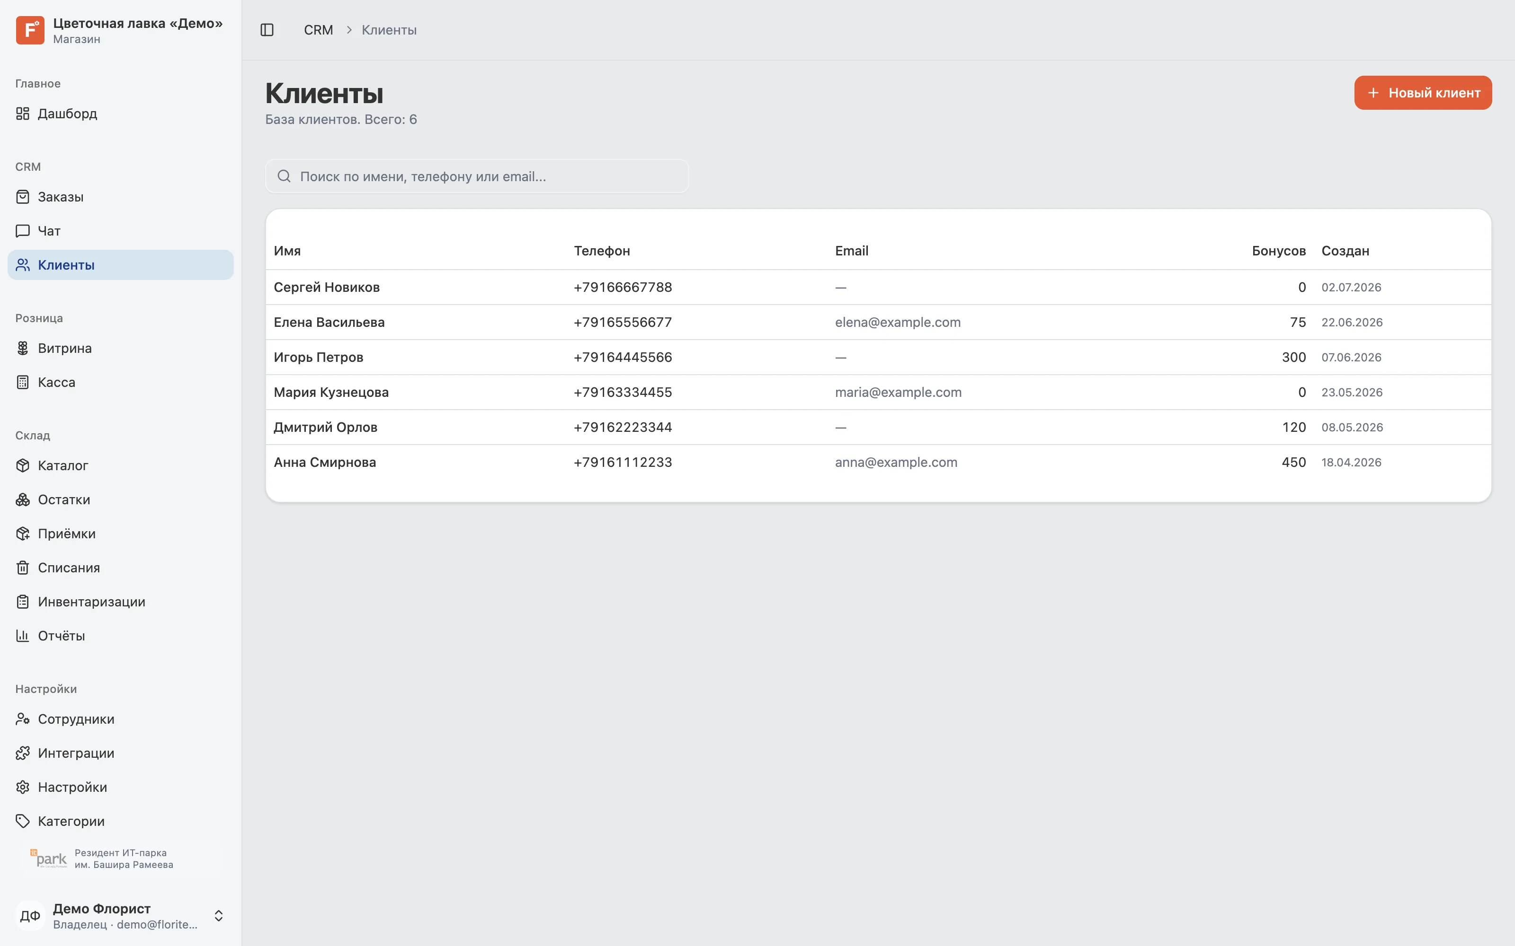1515x946 pixels.
Task: Click the Клиенты people icon
Action: click(x=23, y=265)
